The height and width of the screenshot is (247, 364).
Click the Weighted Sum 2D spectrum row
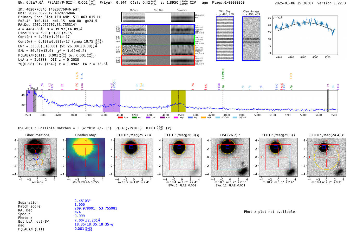pos(158,17)
